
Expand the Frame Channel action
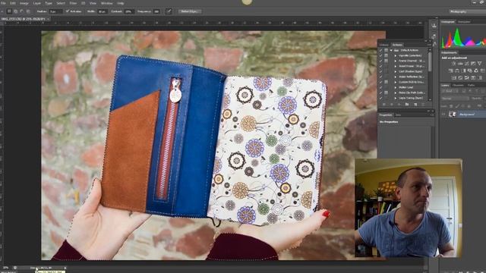point(396,61)
